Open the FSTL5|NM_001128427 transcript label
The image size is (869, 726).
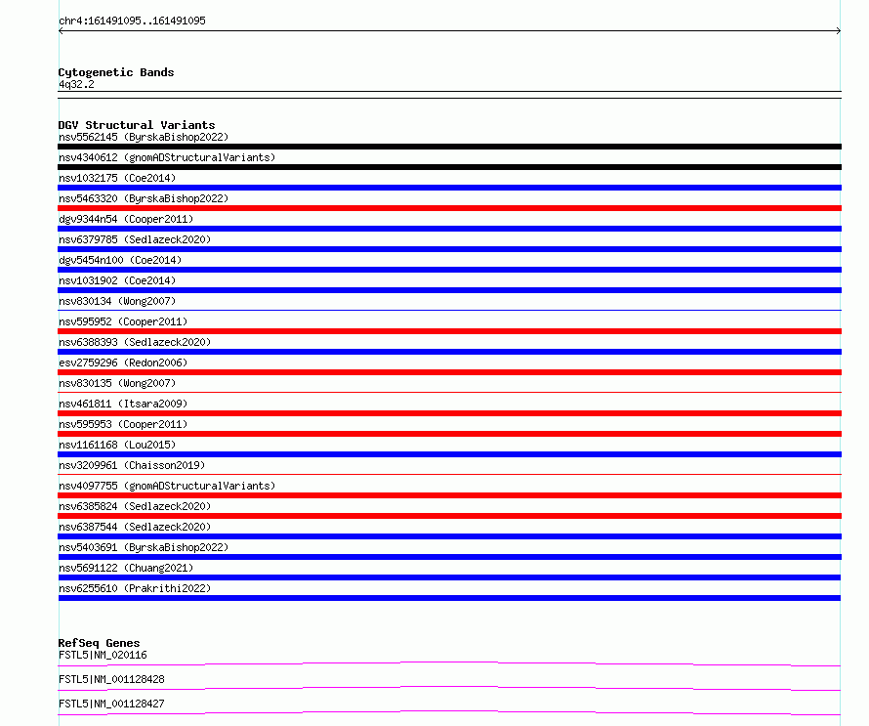(x=111, y=704)
